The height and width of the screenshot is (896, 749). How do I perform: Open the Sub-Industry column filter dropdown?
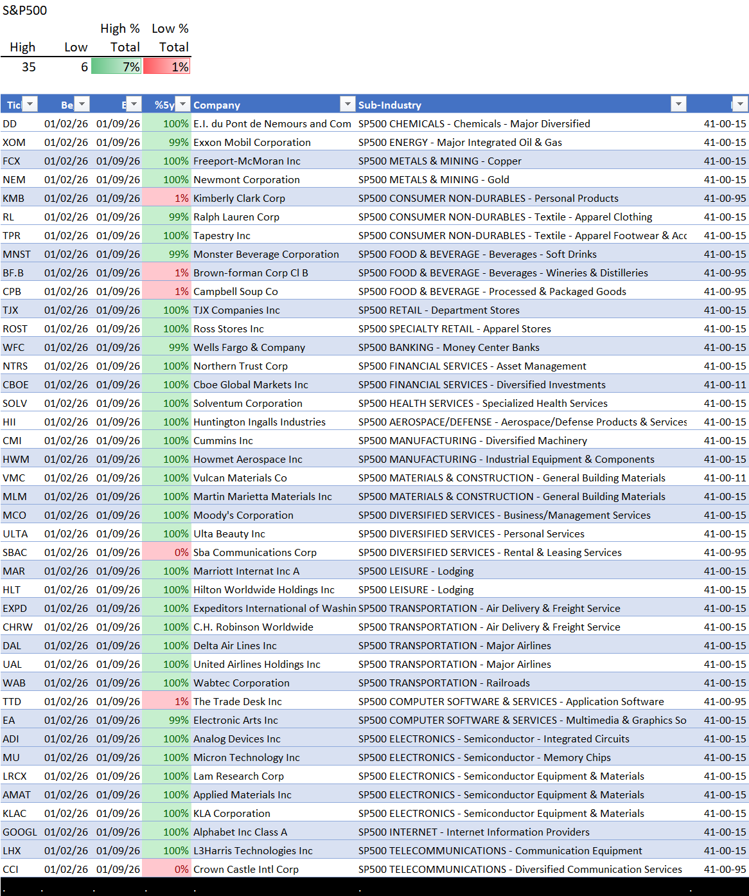point(678,104)
